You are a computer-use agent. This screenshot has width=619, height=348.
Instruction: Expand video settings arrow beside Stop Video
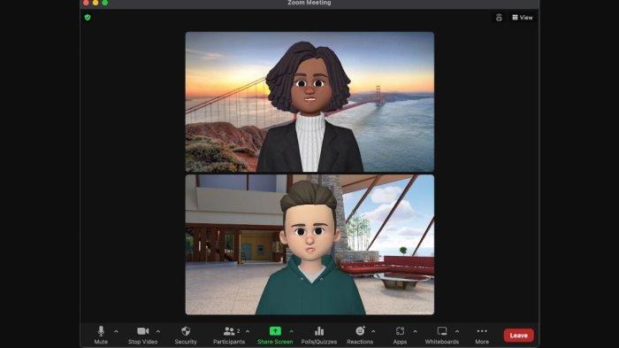click(158, 331)
